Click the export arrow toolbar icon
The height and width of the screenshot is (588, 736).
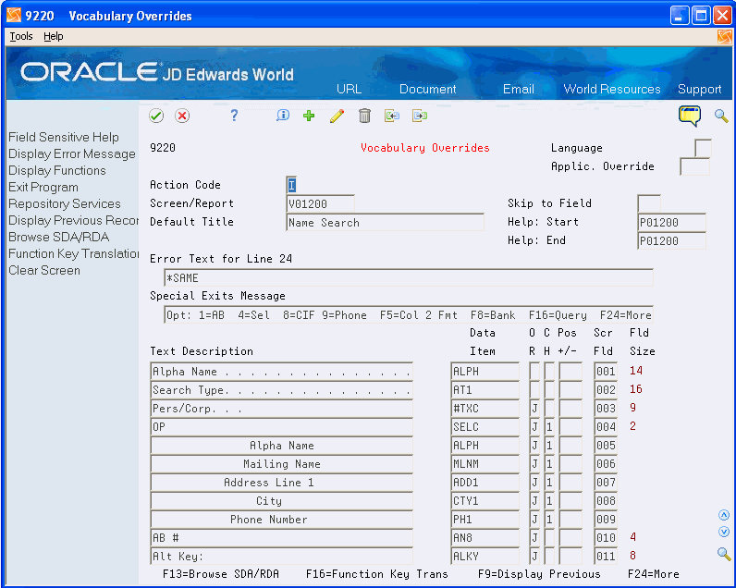pos(420,116)
